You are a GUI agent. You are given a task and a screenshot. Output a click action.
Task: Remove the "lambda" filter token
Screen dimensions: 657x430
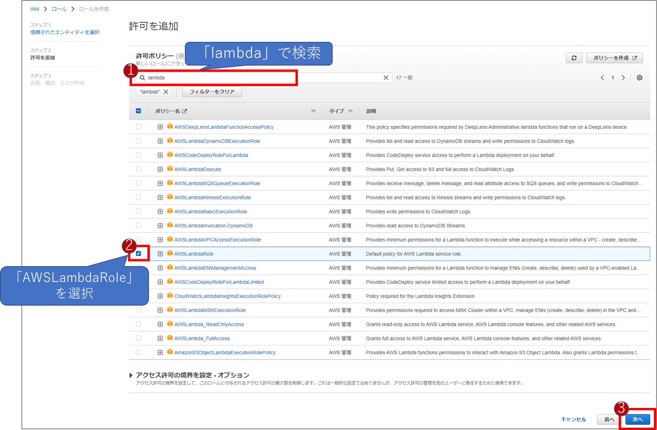166,92
